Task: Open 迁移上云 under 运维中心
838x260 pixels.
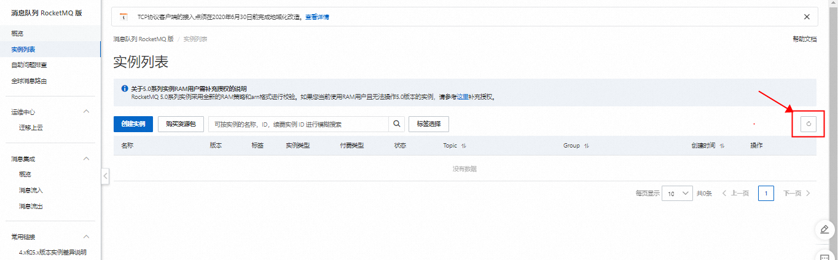Action: pos(31,127)
